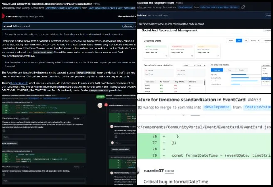Click diff line number 76 in EventCard.jsx

155,136
